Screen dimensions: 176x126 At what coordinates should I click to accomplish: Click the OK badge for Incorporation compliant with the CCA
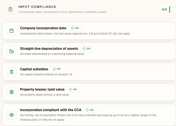click(90, 110)
